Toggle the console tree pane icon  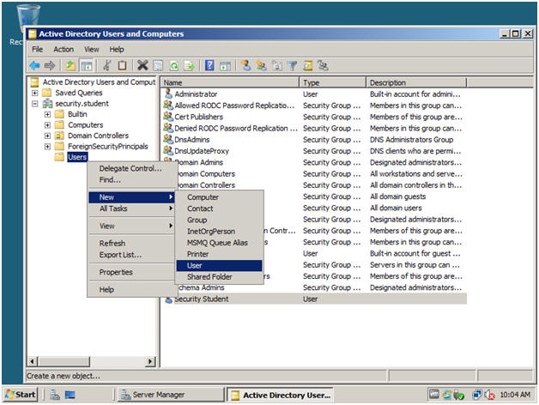coord(87,65)
